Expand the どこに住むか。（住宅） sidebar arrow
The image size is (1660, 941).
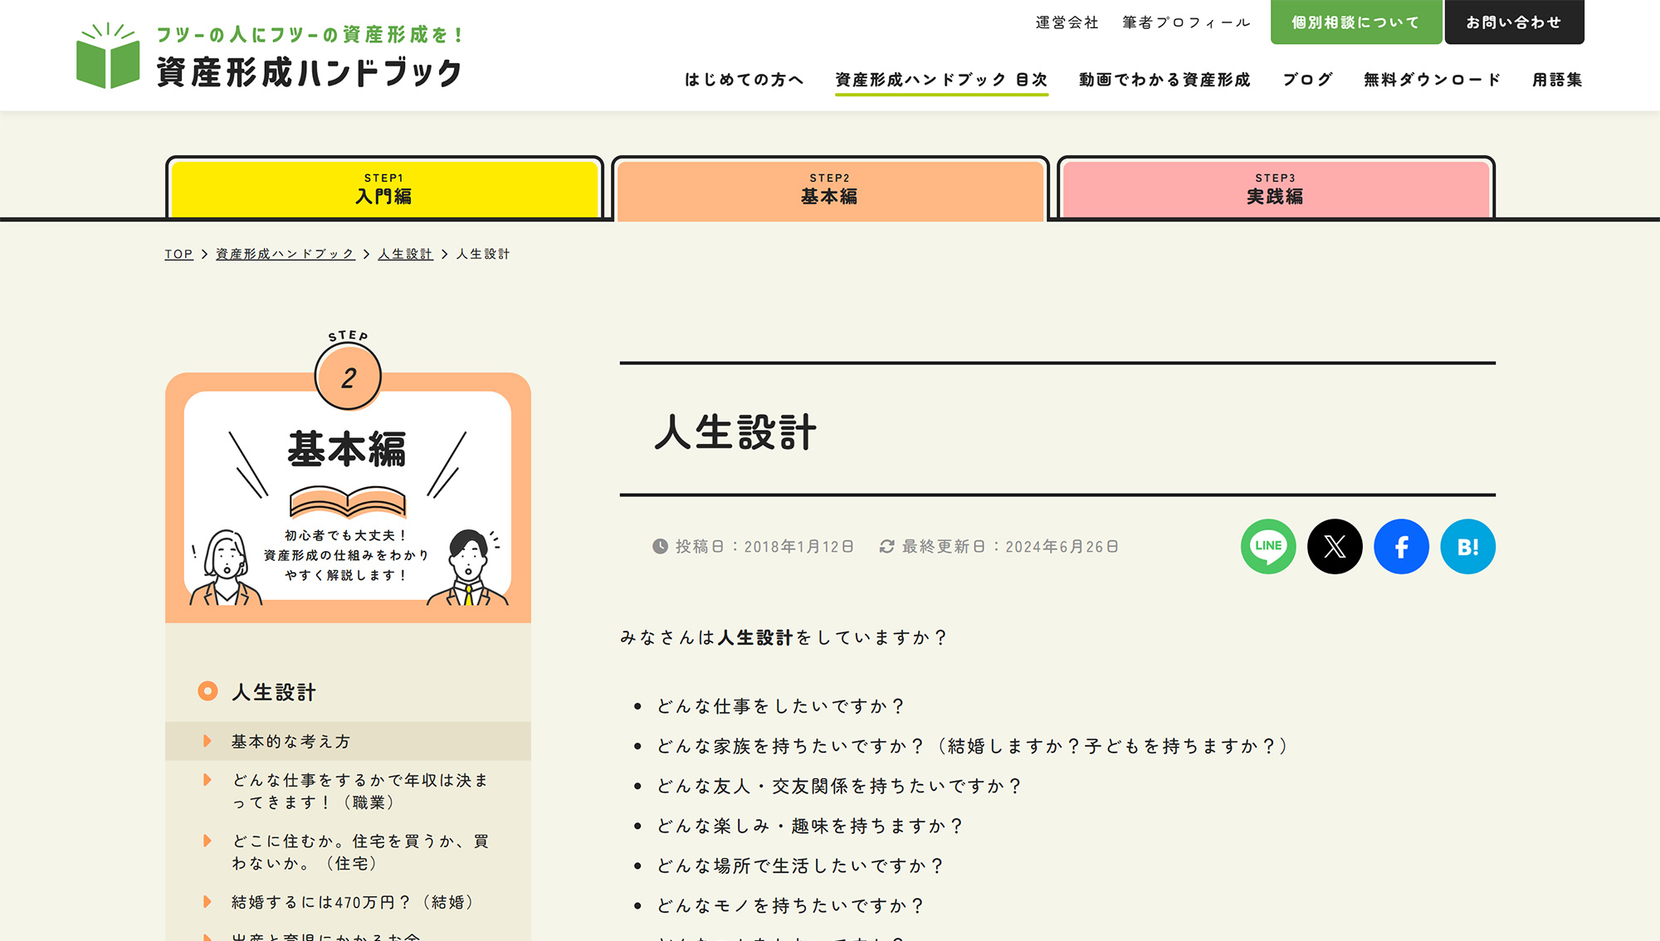(207, 841)
